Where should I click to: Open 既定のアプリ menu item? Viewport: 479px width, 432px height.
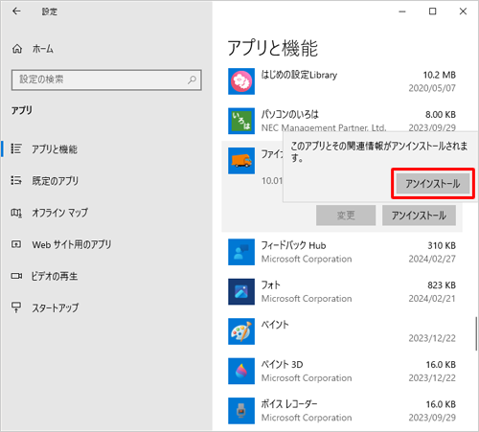(x=55, y=181)
